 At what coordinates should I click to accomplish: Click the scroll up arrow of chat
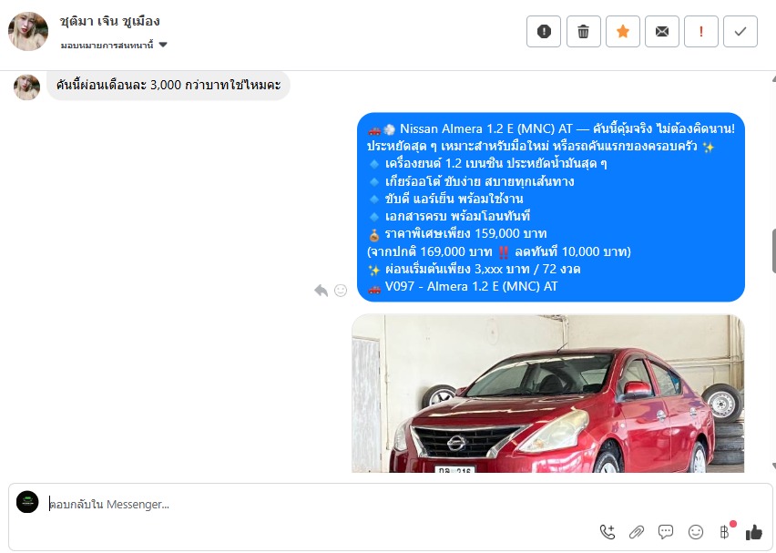pos(773,78)
